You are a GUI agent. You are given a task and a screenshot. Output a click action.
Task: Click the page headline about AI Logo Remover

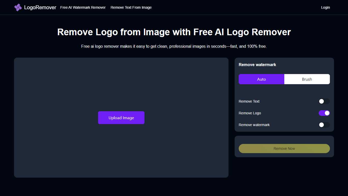pos(174,32)
